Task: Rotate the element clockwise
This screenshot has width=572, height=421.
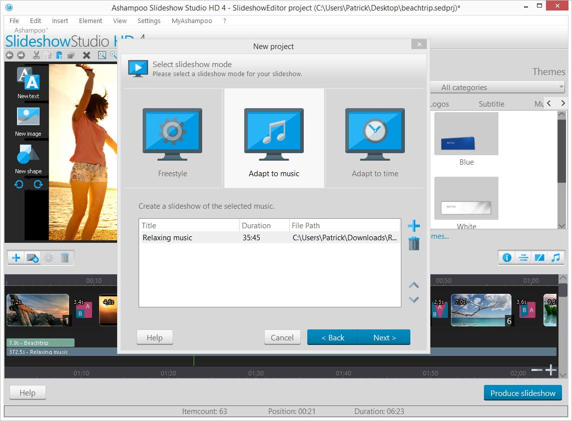Action: pyautogui.click(x=38, y=184)
